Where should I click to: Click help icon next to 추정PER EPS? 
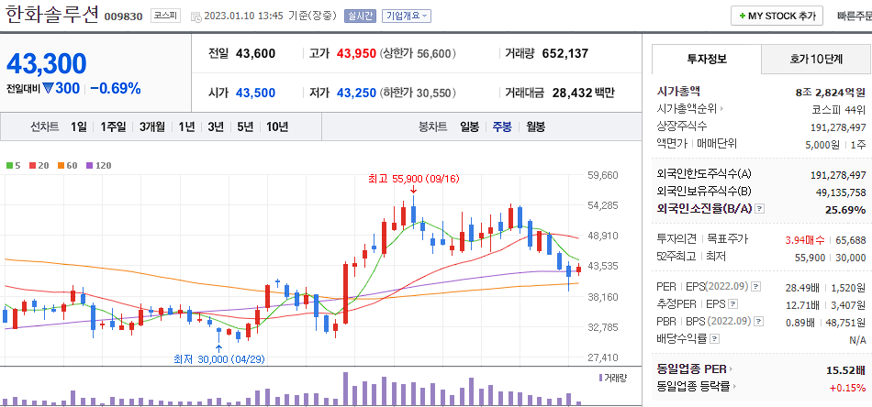click(733, 303)
